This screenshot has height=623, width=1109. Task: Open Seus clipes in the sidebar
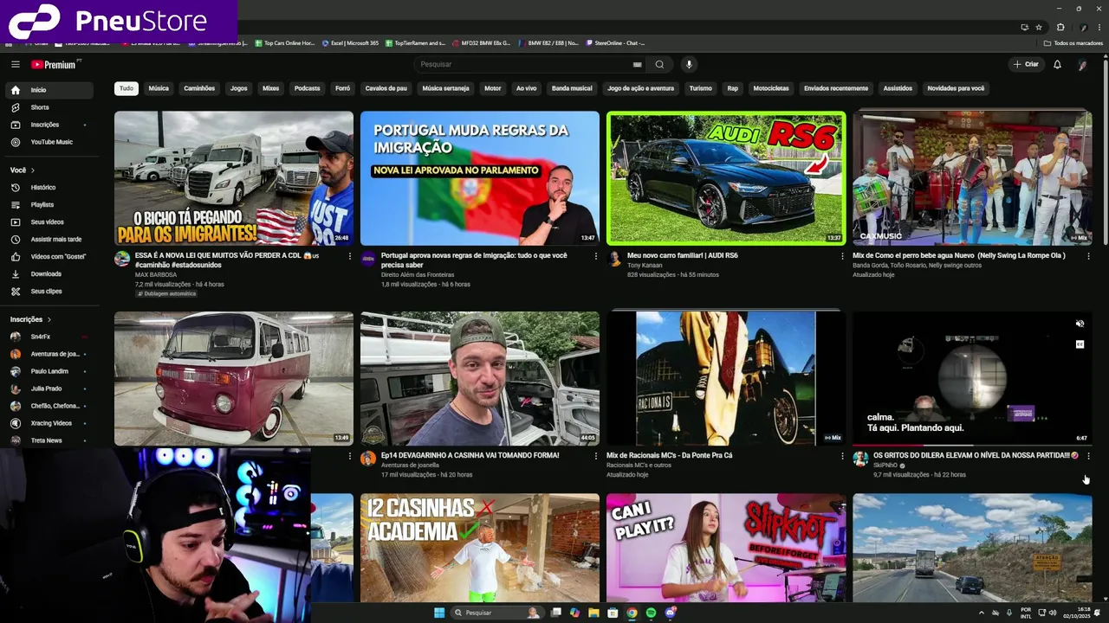[49, 291]
